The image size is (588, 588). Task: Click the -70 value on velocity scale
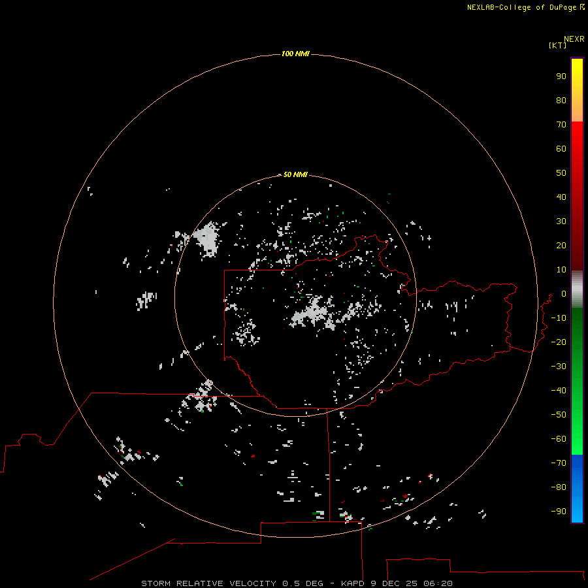click(x=559, y=463)
